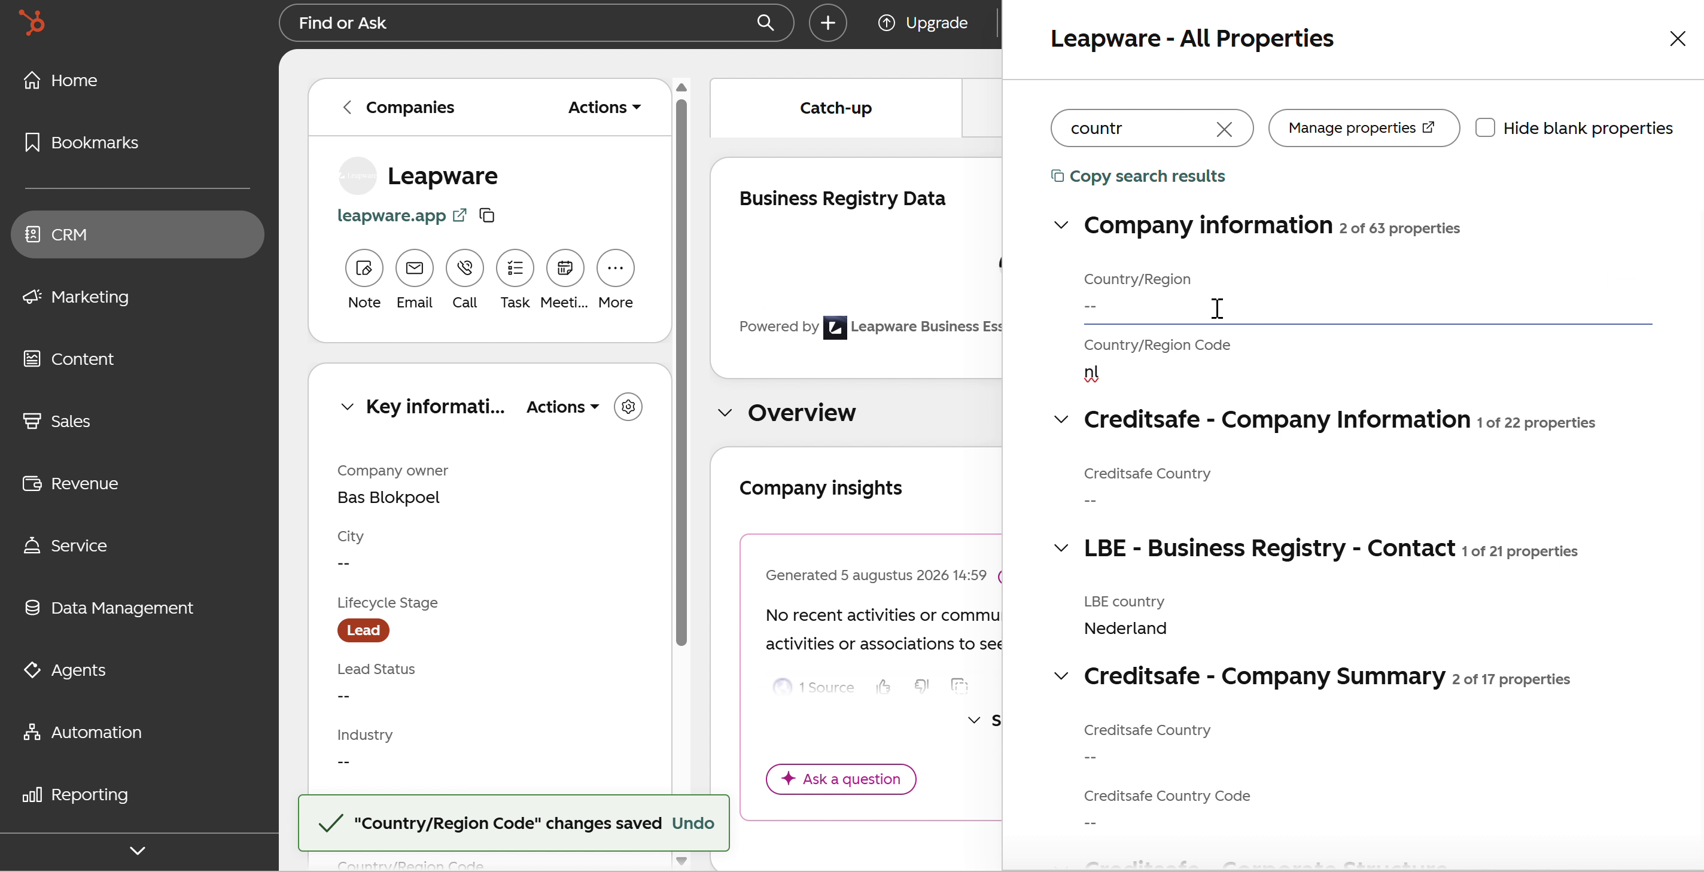Click the HubSpot sprocket logo
1704x872 pixels.
coord(32,23)
